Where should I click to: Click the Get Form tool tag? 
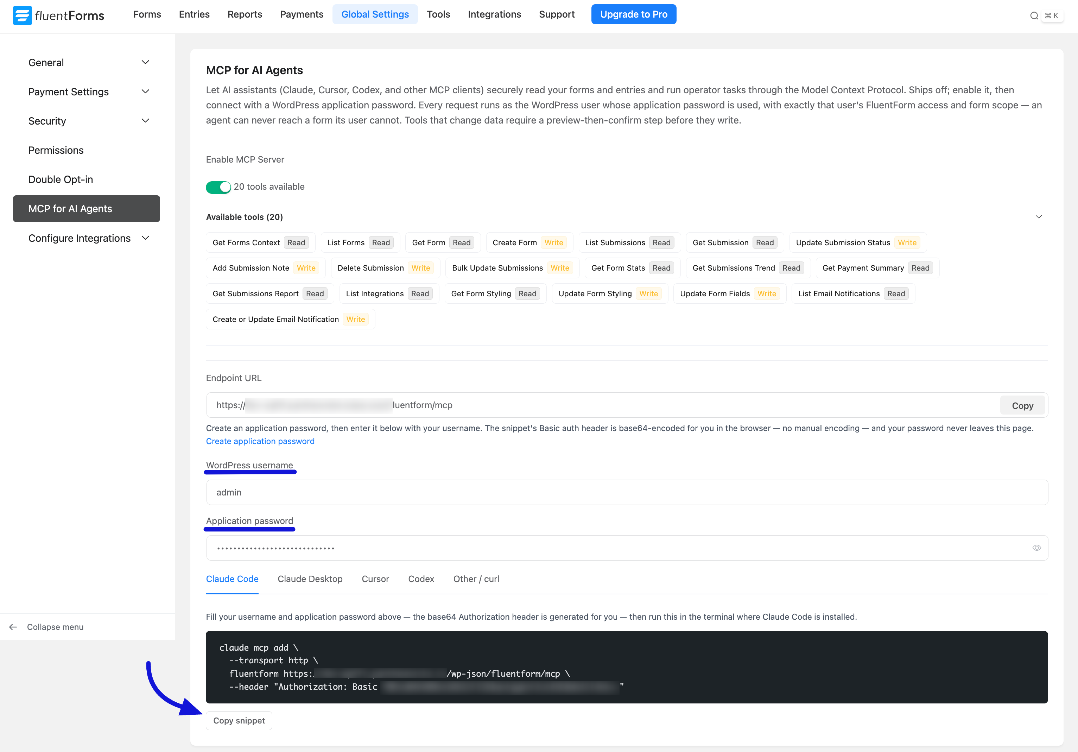coord(443,242)
